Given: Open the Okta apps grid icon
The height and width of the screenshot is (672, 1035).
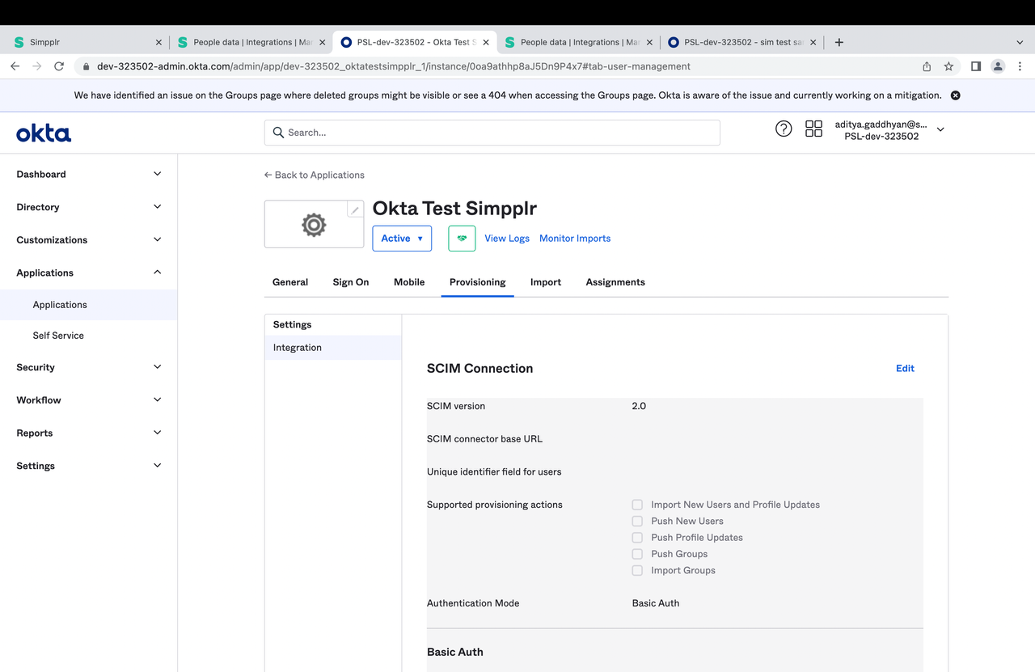Looking at the screenshot, I should tap(813, 129).
